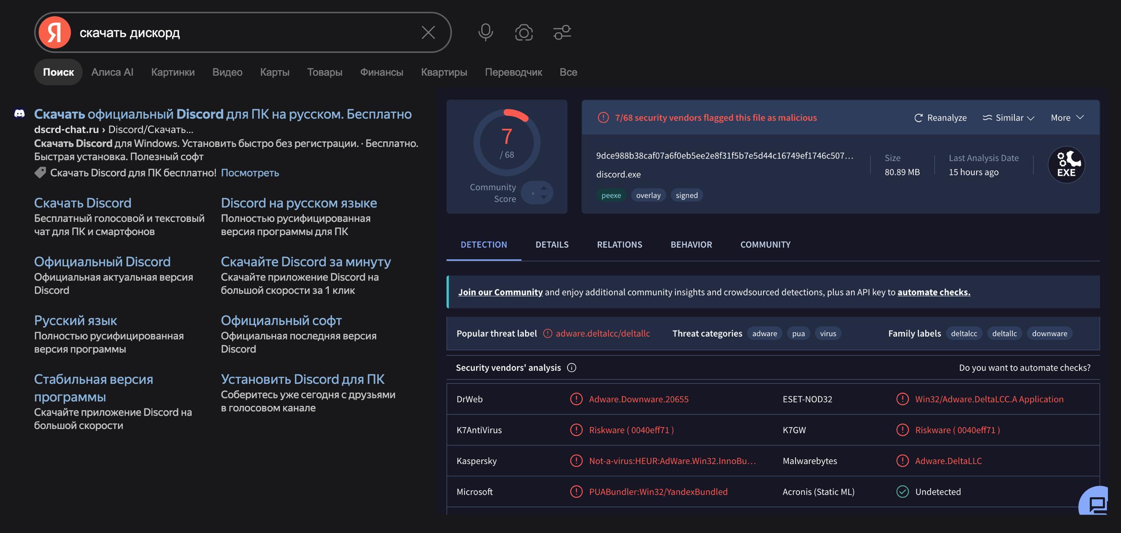Open Установить Discord для ПК sitelink
This screenshot has height=533, width=1121.
click(x=303, y=379)
